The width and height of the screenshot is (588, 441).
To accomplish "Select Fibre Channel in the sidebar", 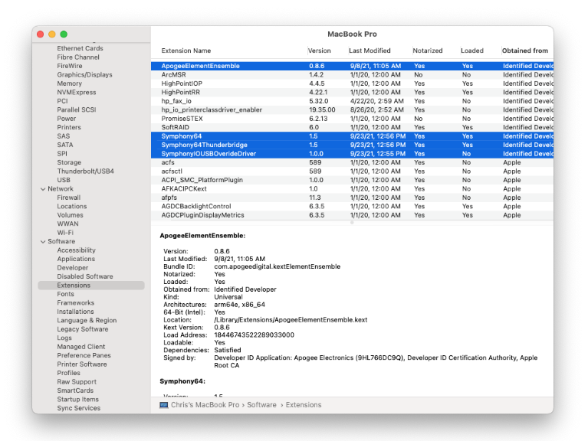I will pos(78,57).
